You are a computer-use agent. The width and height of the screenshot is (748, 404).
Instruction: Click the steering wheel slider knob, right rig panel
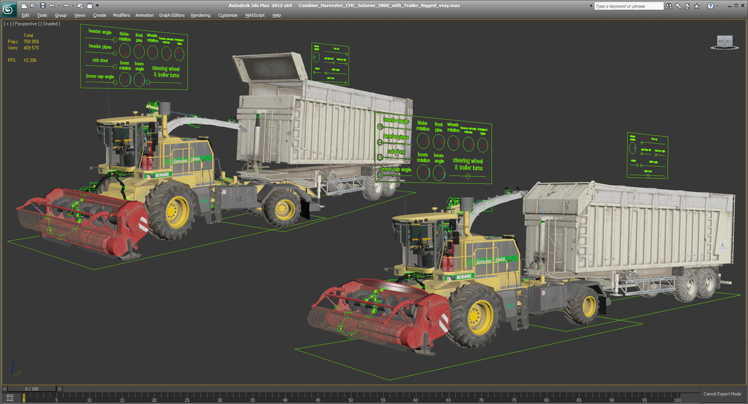coord(468,176)
